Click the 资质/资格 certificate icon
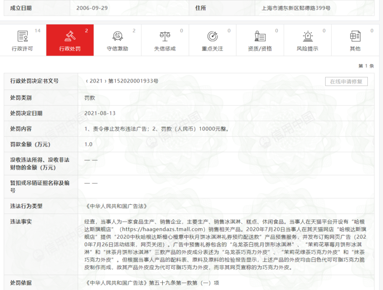The image size is (383, 290). point(260,36)
